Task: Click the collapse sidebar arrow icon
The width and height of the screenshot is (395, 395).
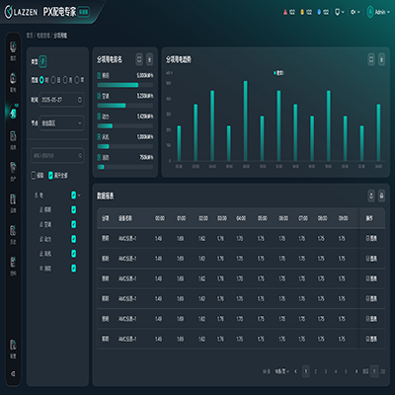Action: tap(13, 373)
